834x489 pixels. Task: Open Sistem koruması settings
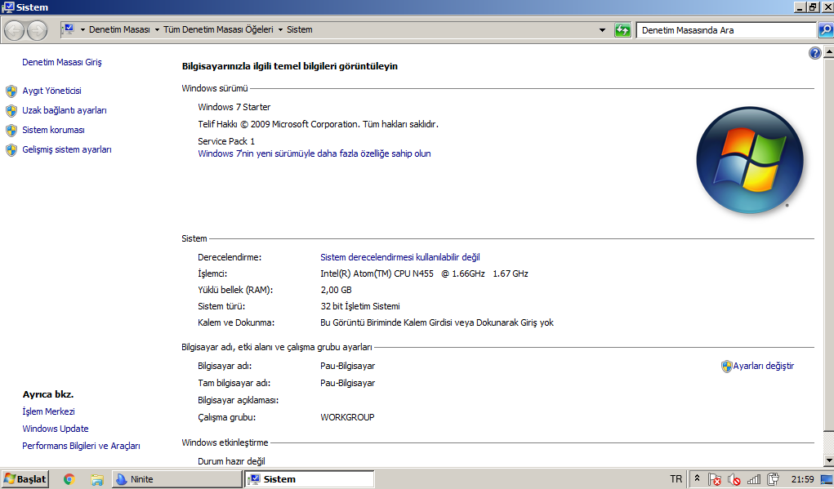pos(53,131)
